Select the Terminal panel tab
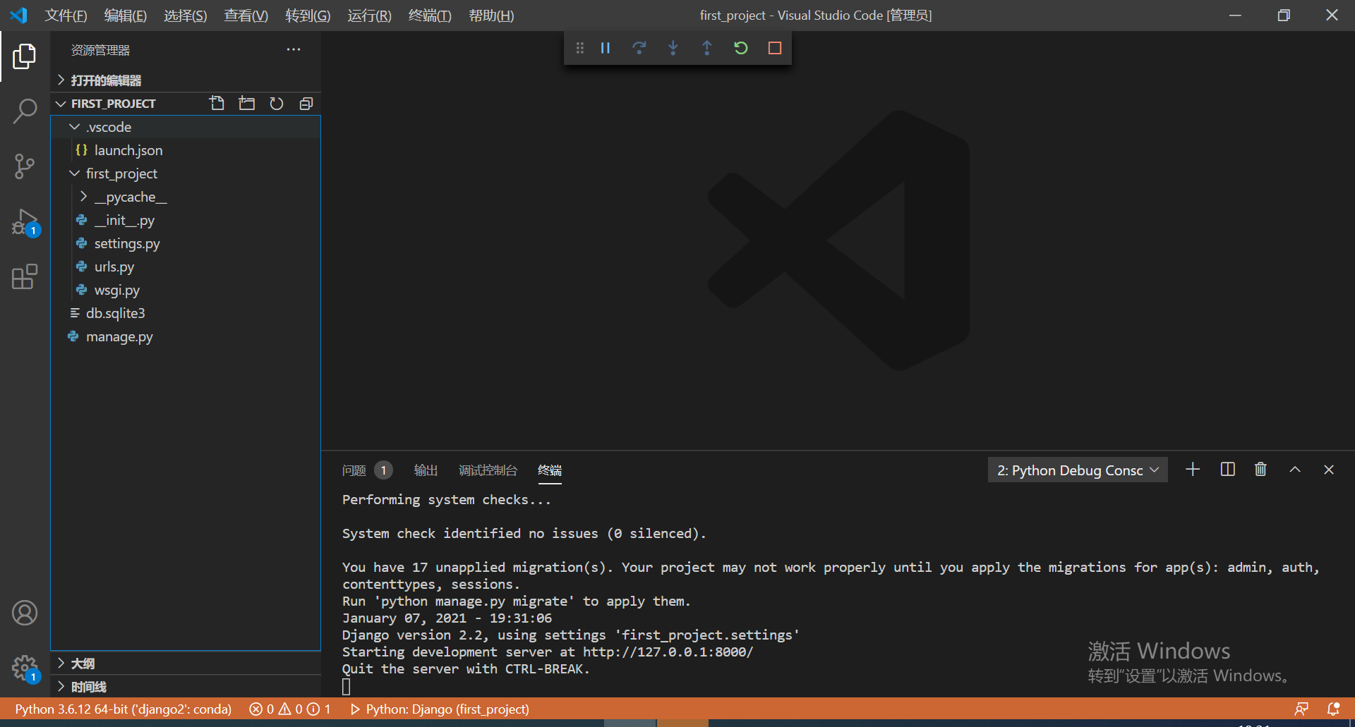The width and height of the screenshot is (1355, 727). [550, 470]
